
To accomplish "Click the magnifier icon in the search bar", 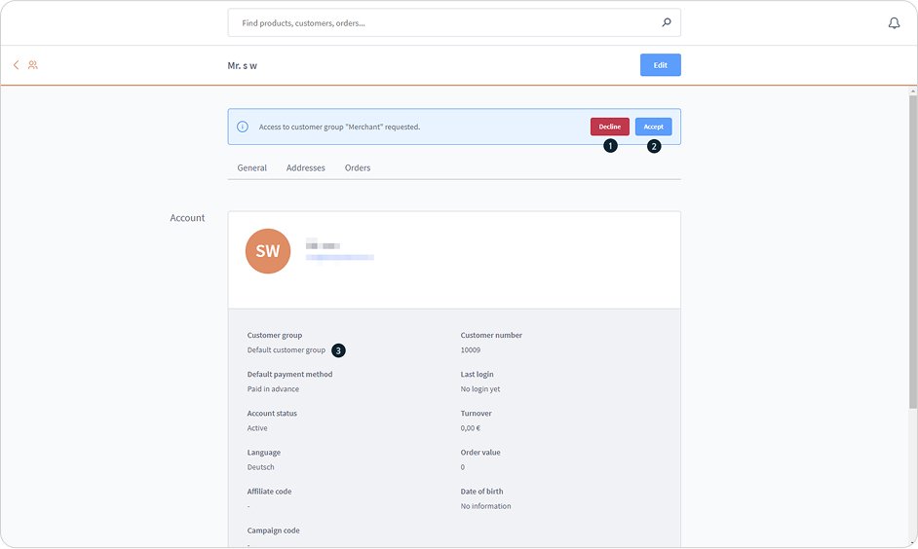I will click(667, 22).
